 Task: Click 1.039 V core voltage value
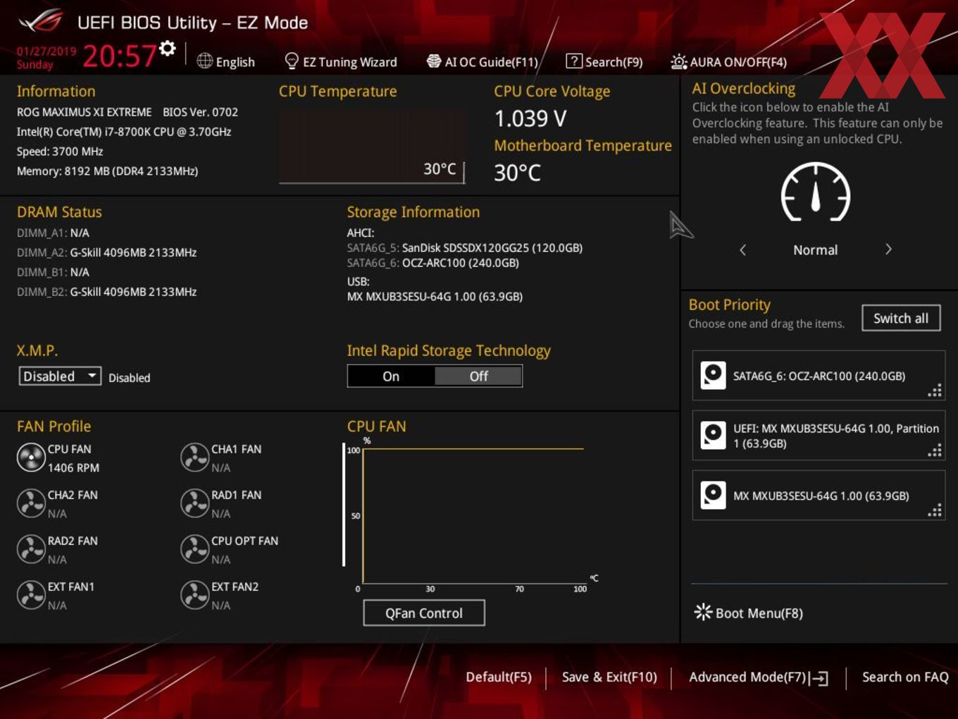coord(530,118)
